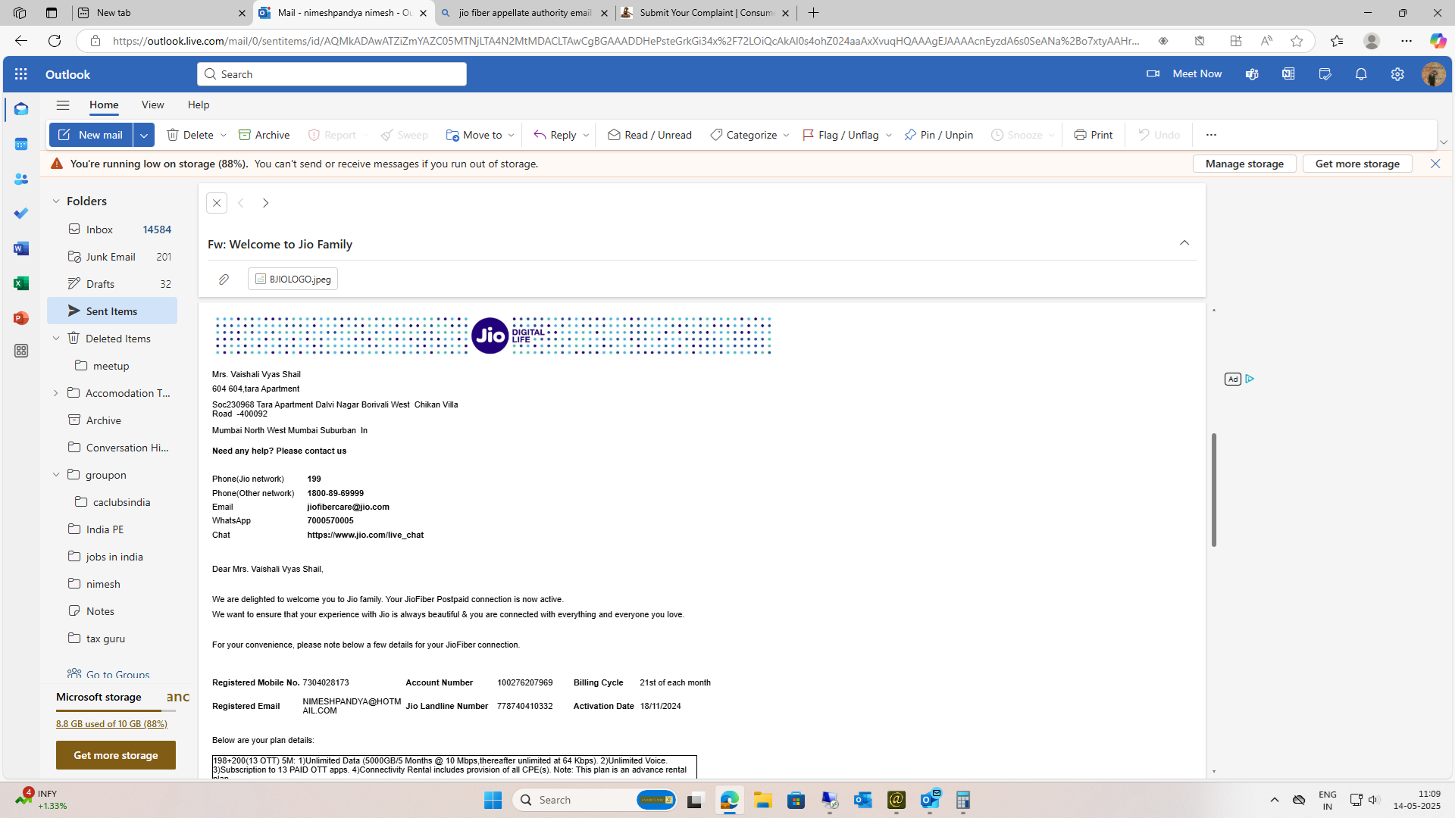Click the message pane vertical scrollbar
Viewport: 1455px width, 818px height.
coord(1213,490)
